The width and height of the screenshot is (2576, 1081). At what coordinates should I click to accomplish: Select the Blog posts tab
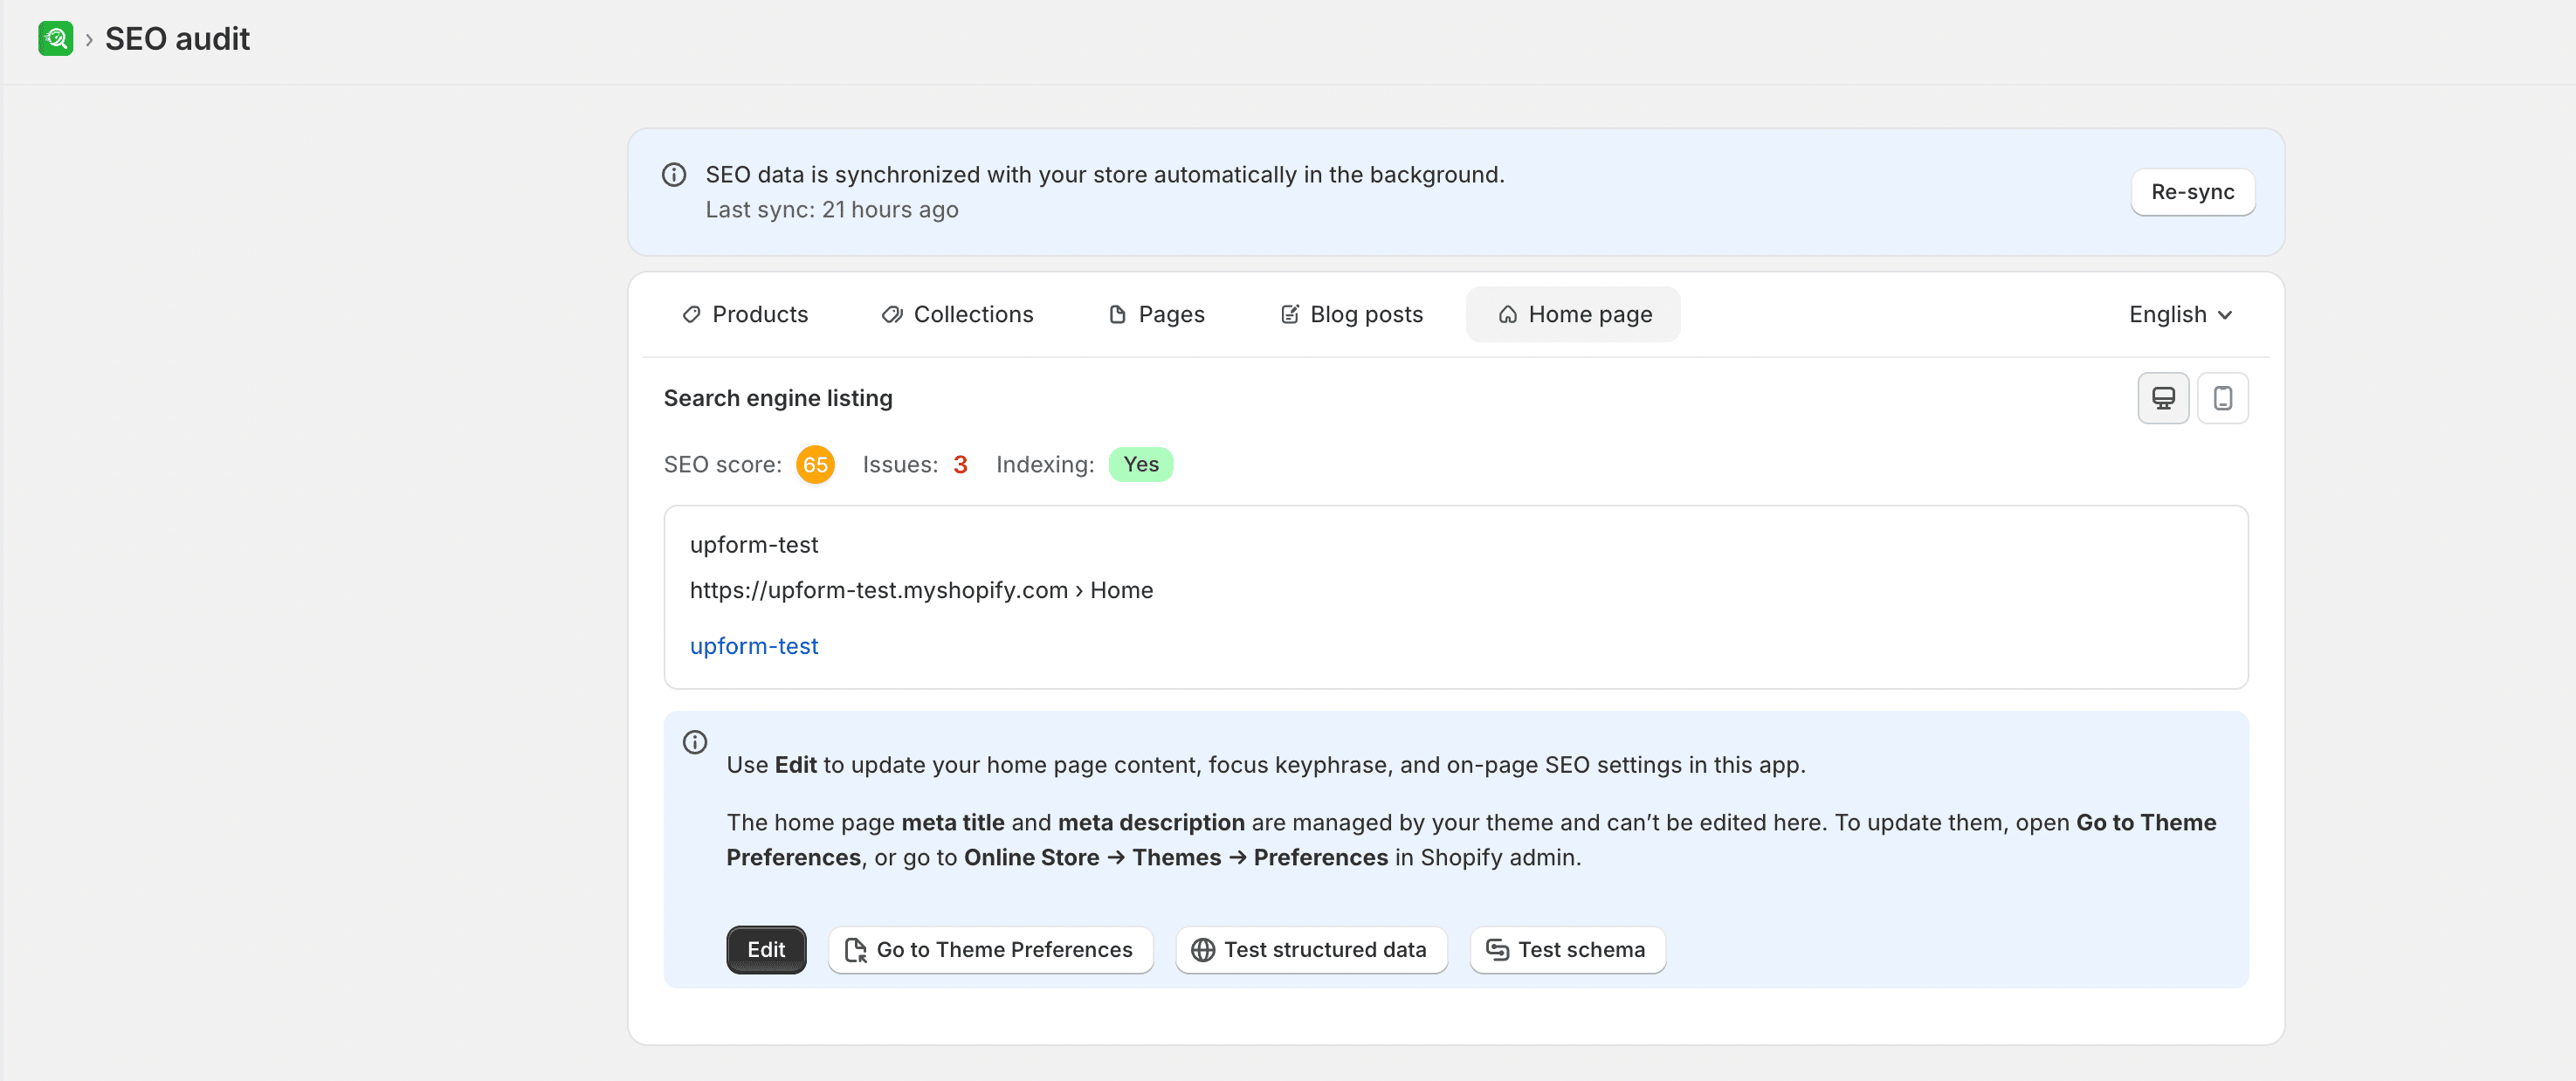click(1351, 314)
